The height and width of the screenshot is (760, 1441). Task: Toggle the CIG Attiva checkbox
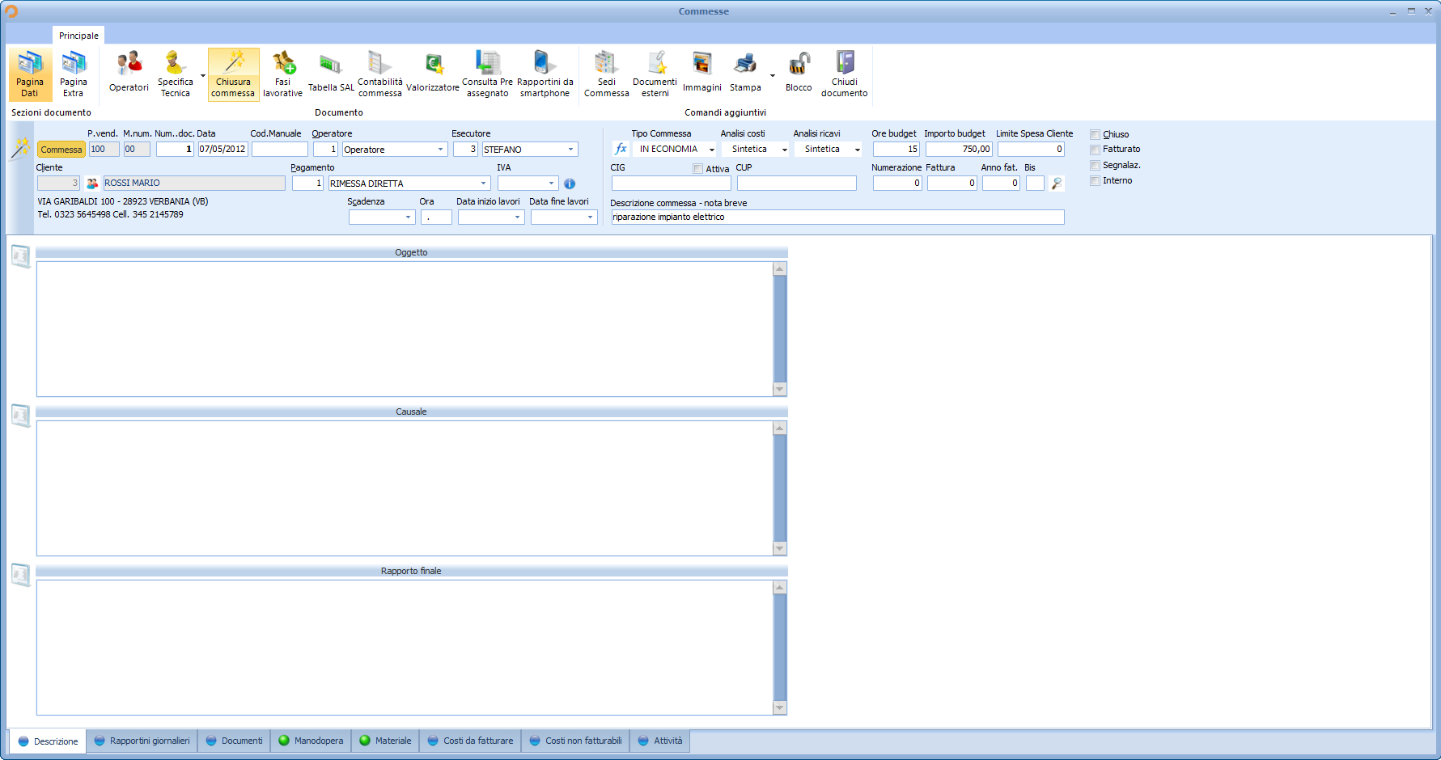(x=697, y=168)
